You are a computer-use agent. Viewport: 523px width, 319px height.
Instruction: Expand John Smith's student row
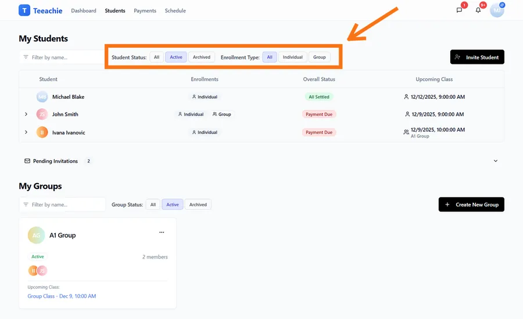(x=26, y=114)
